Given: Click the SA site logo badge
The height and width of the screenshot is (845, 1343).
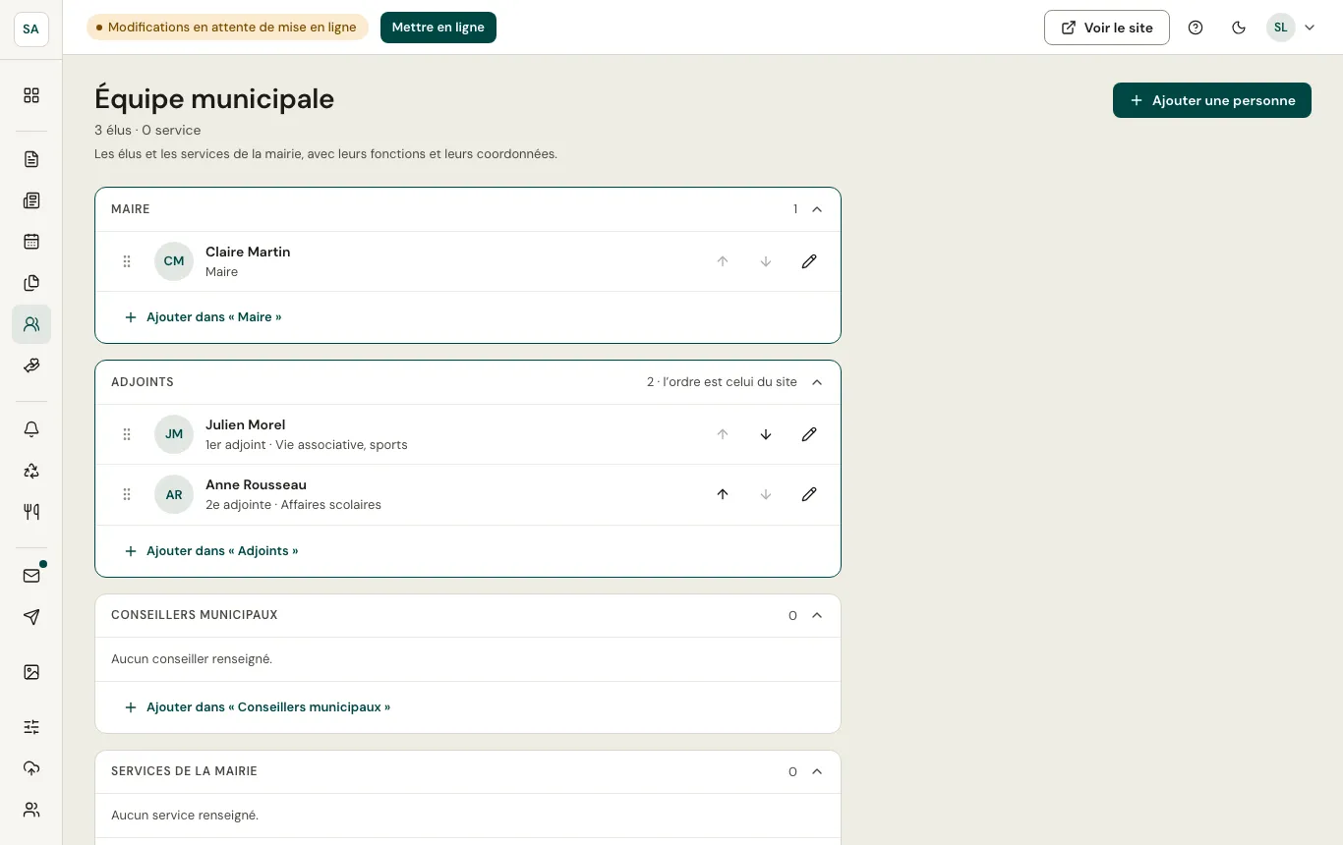Looking at the screenshot, I should click(31, 29).
